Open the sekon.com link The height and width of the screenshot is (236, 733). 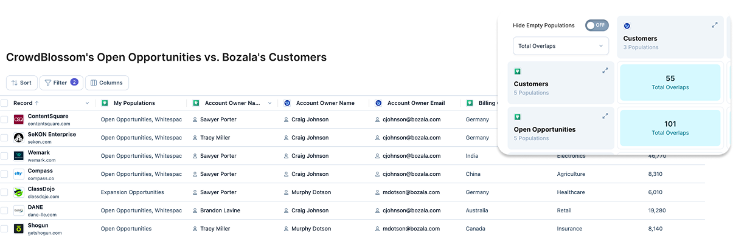pyautogui.click(x=40, y=142)
